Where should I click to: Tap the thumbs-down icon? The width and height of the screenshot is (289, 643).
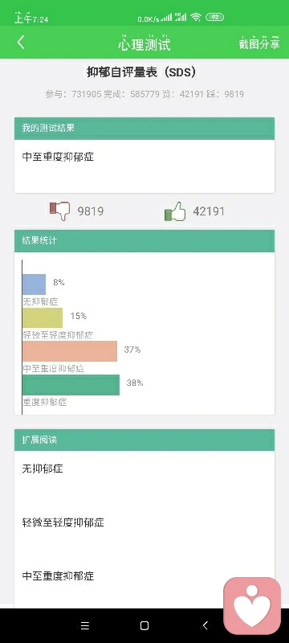coord(59,211)
